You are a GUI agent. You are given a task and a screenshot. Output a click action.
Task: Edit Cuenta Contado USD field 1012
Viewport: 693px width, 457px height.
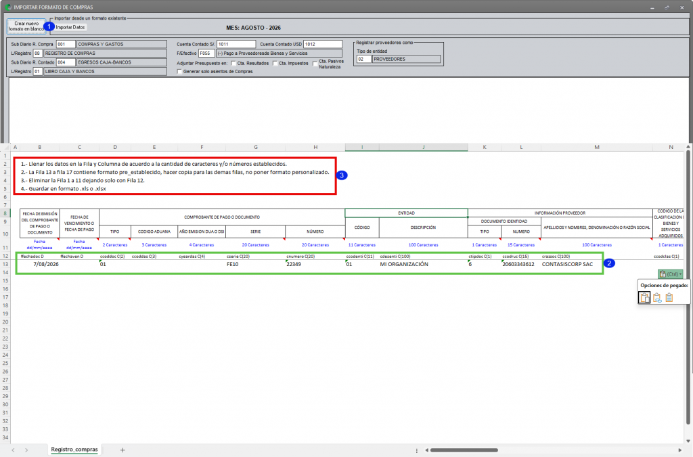(323, 44)
